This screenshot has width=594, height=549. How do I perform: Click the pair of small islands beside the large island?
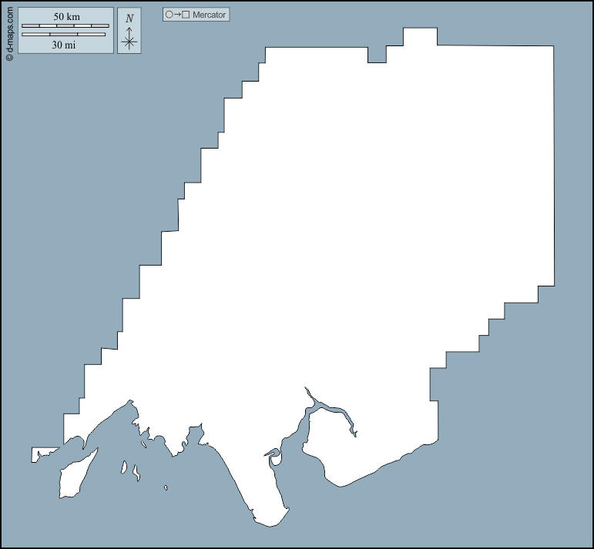click(x=129, y=470)
